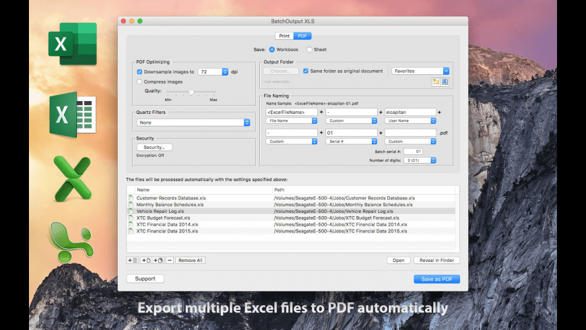Screen dimensions: 586x330
Task: Enable Compress images option
Action: click(x=139, y=81)
